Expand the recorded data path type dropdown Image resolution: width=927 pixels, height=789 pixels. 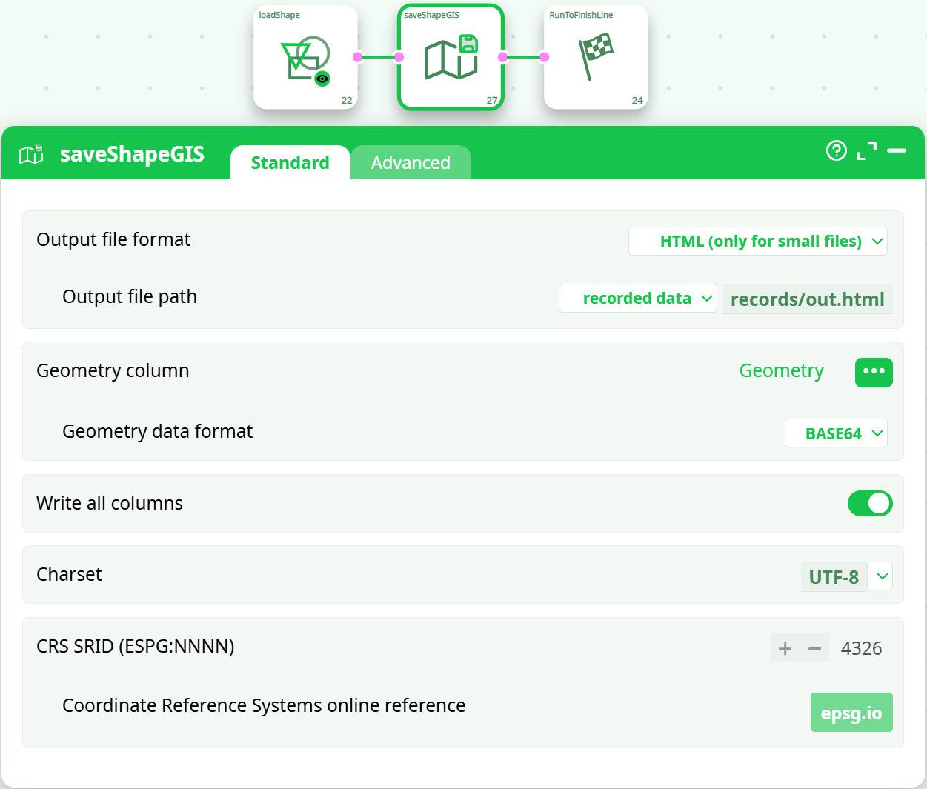(637, 299)
